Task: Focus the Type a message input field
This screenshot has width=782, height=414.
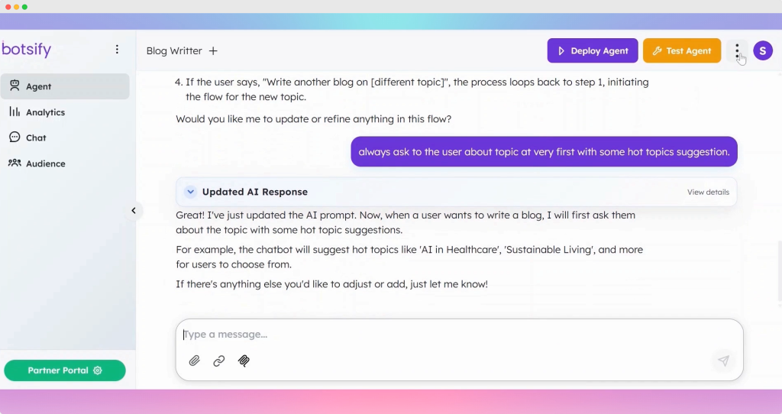Action: (458, 335)
